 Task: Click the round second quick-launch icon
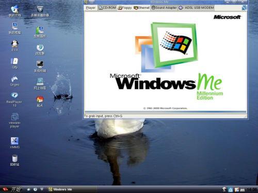point(35,189)
